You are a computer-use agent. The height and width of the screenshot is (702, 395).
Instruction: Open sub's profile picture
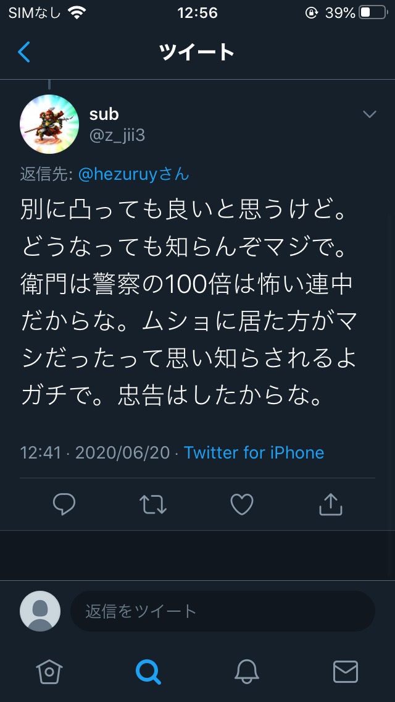click(49, 124)
